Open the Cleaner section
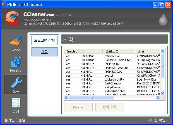The image size is (173, 125). point(16,44)
